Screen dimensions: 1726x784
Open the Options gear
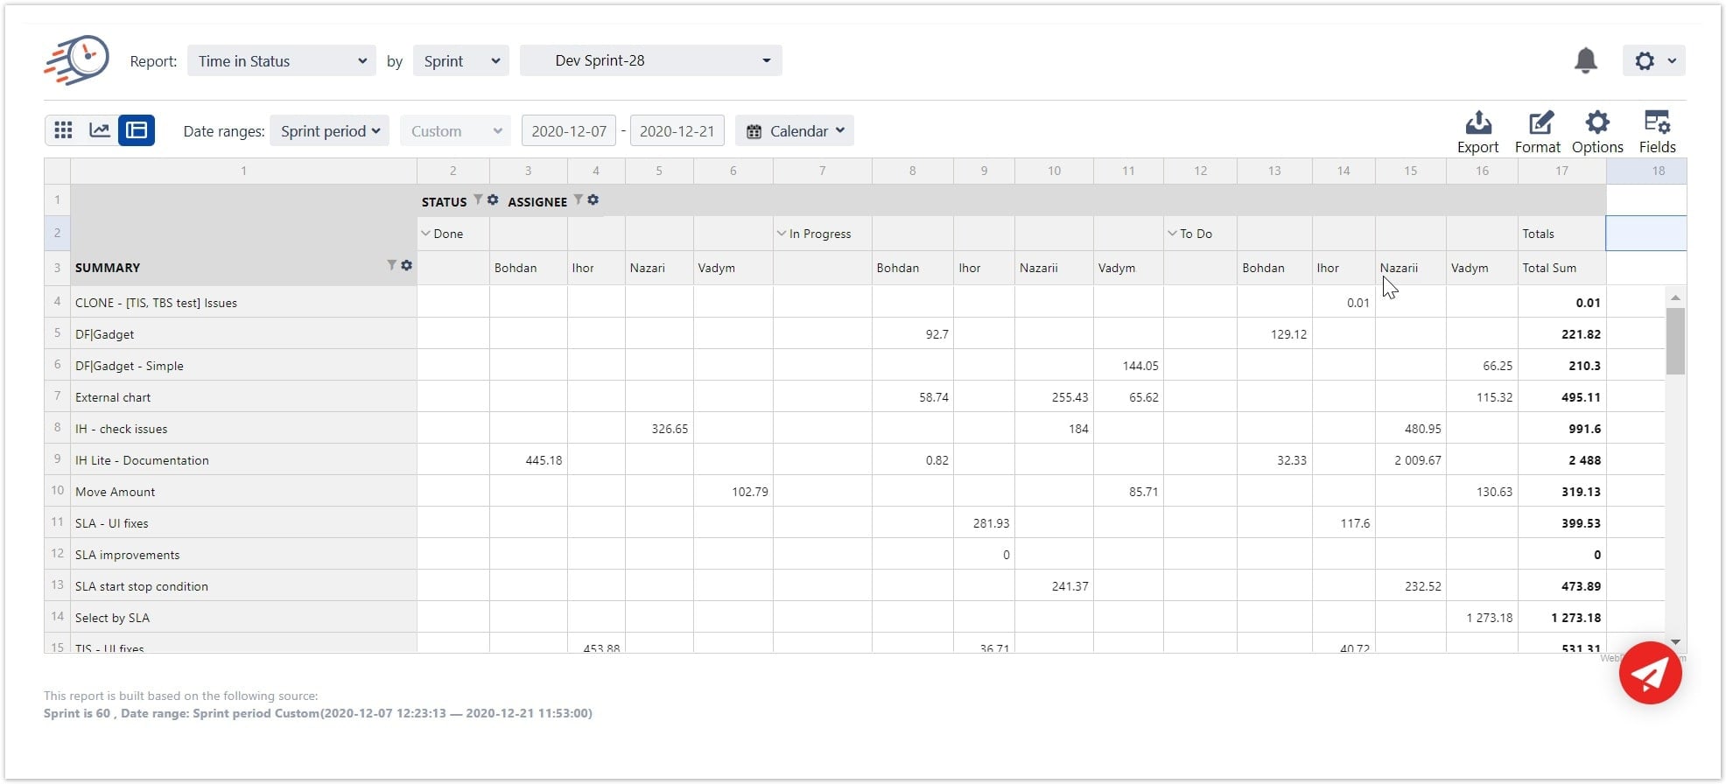pos(1597,132)
